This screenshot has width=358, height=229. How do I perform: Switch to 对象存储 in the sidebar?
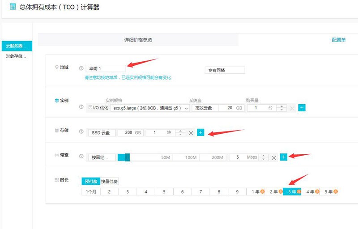coord(16,56)
